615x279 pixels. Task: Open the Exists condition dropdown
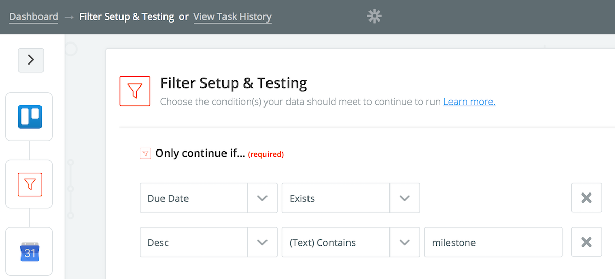[405, 198]
